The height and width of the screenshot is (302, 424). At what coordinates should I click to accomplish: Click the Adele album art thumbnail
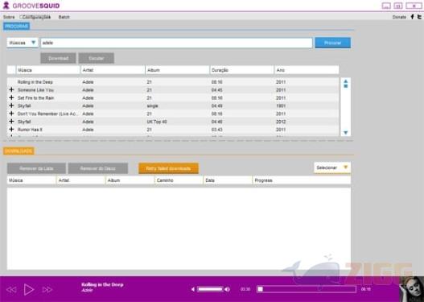(412, 289)
